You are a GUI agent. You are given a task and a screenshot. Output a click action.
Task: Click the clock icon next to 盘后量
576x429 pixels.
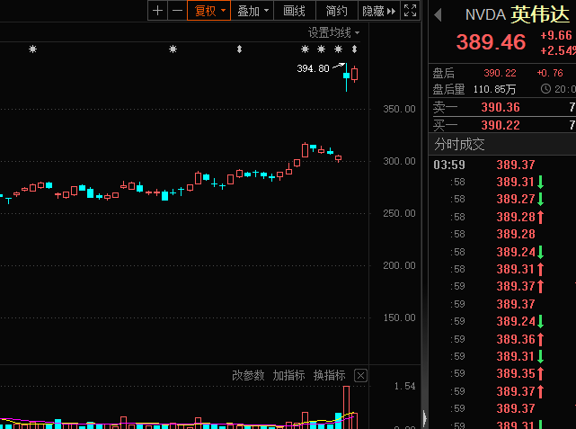tap(545, 89)
